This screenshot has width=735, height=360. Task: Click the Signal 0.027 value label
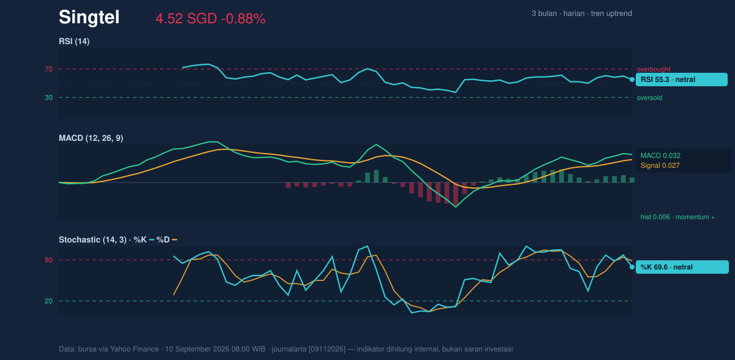(x=660, y=165)
